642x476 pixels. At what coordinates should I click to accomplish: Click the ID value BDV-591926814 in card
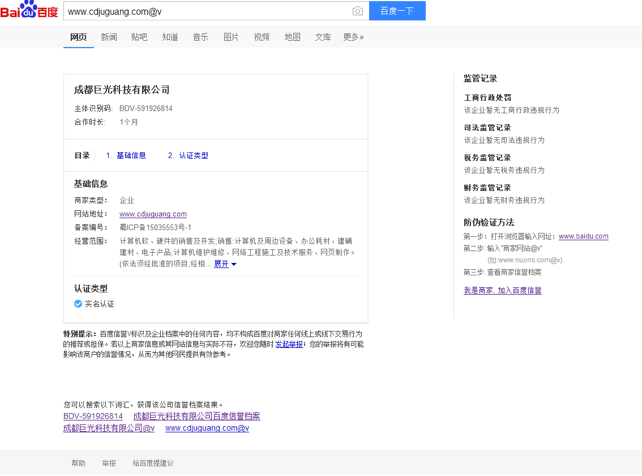145,108
